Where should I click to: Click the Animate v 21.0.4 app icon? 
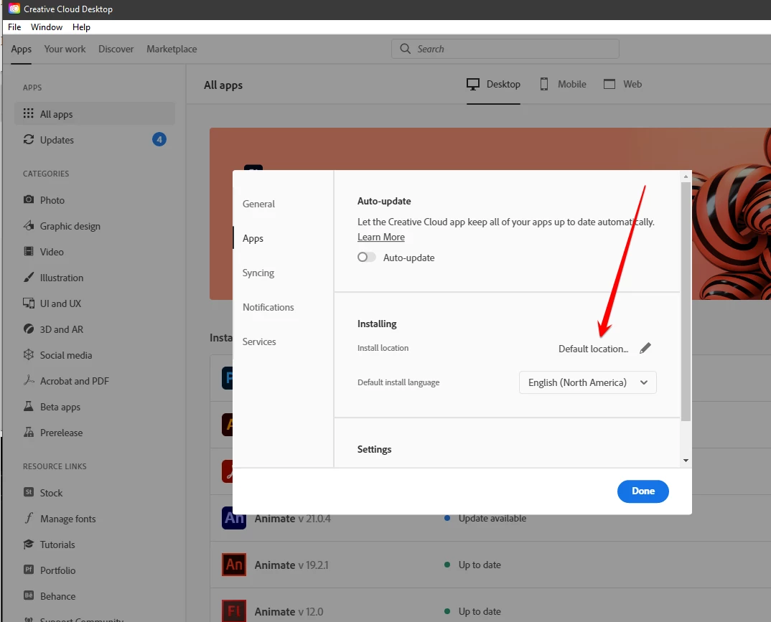[x=234, y=518]
